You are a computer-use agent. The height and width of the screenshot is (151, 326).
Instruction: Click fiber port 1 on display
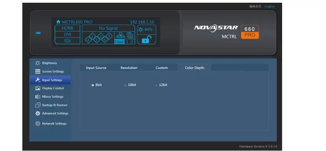(127, 42)
